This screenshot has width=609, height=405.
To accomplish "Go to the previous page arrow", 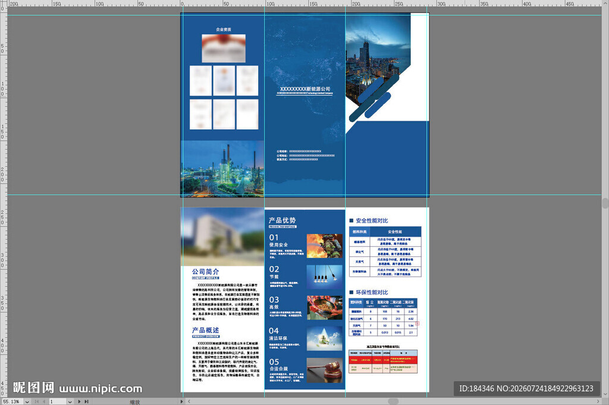I will coord(43,401).
